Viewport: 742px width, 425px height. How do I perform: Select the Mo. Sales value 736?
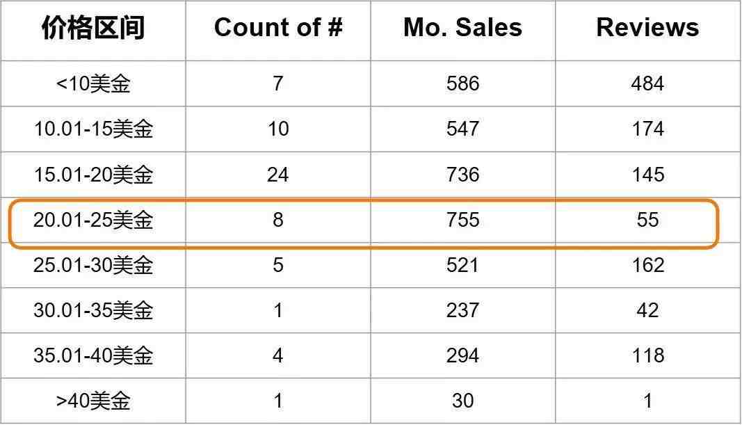pyautogui.click(x=462, y=175)
